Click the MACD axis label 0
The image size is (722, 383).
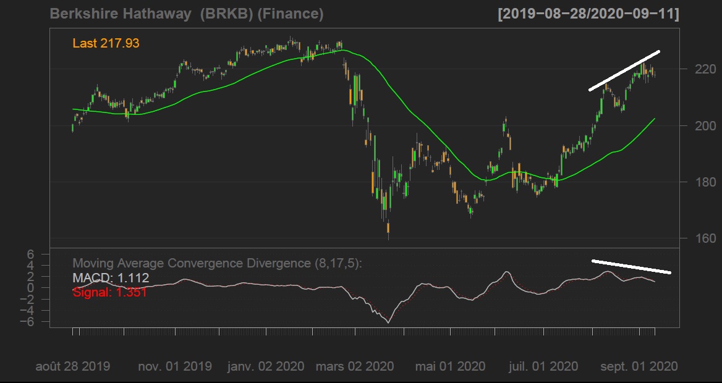click(31, 288)
